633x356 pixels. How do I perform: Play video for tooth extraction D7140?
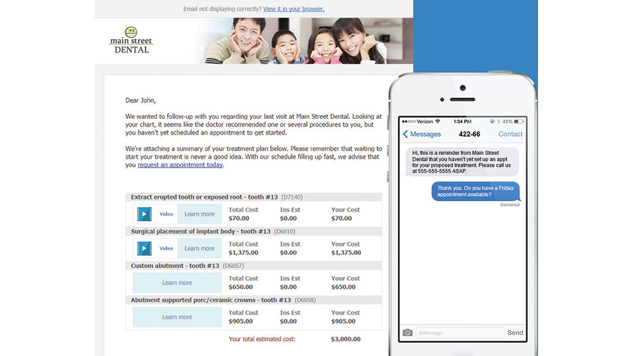click(144, 214)
